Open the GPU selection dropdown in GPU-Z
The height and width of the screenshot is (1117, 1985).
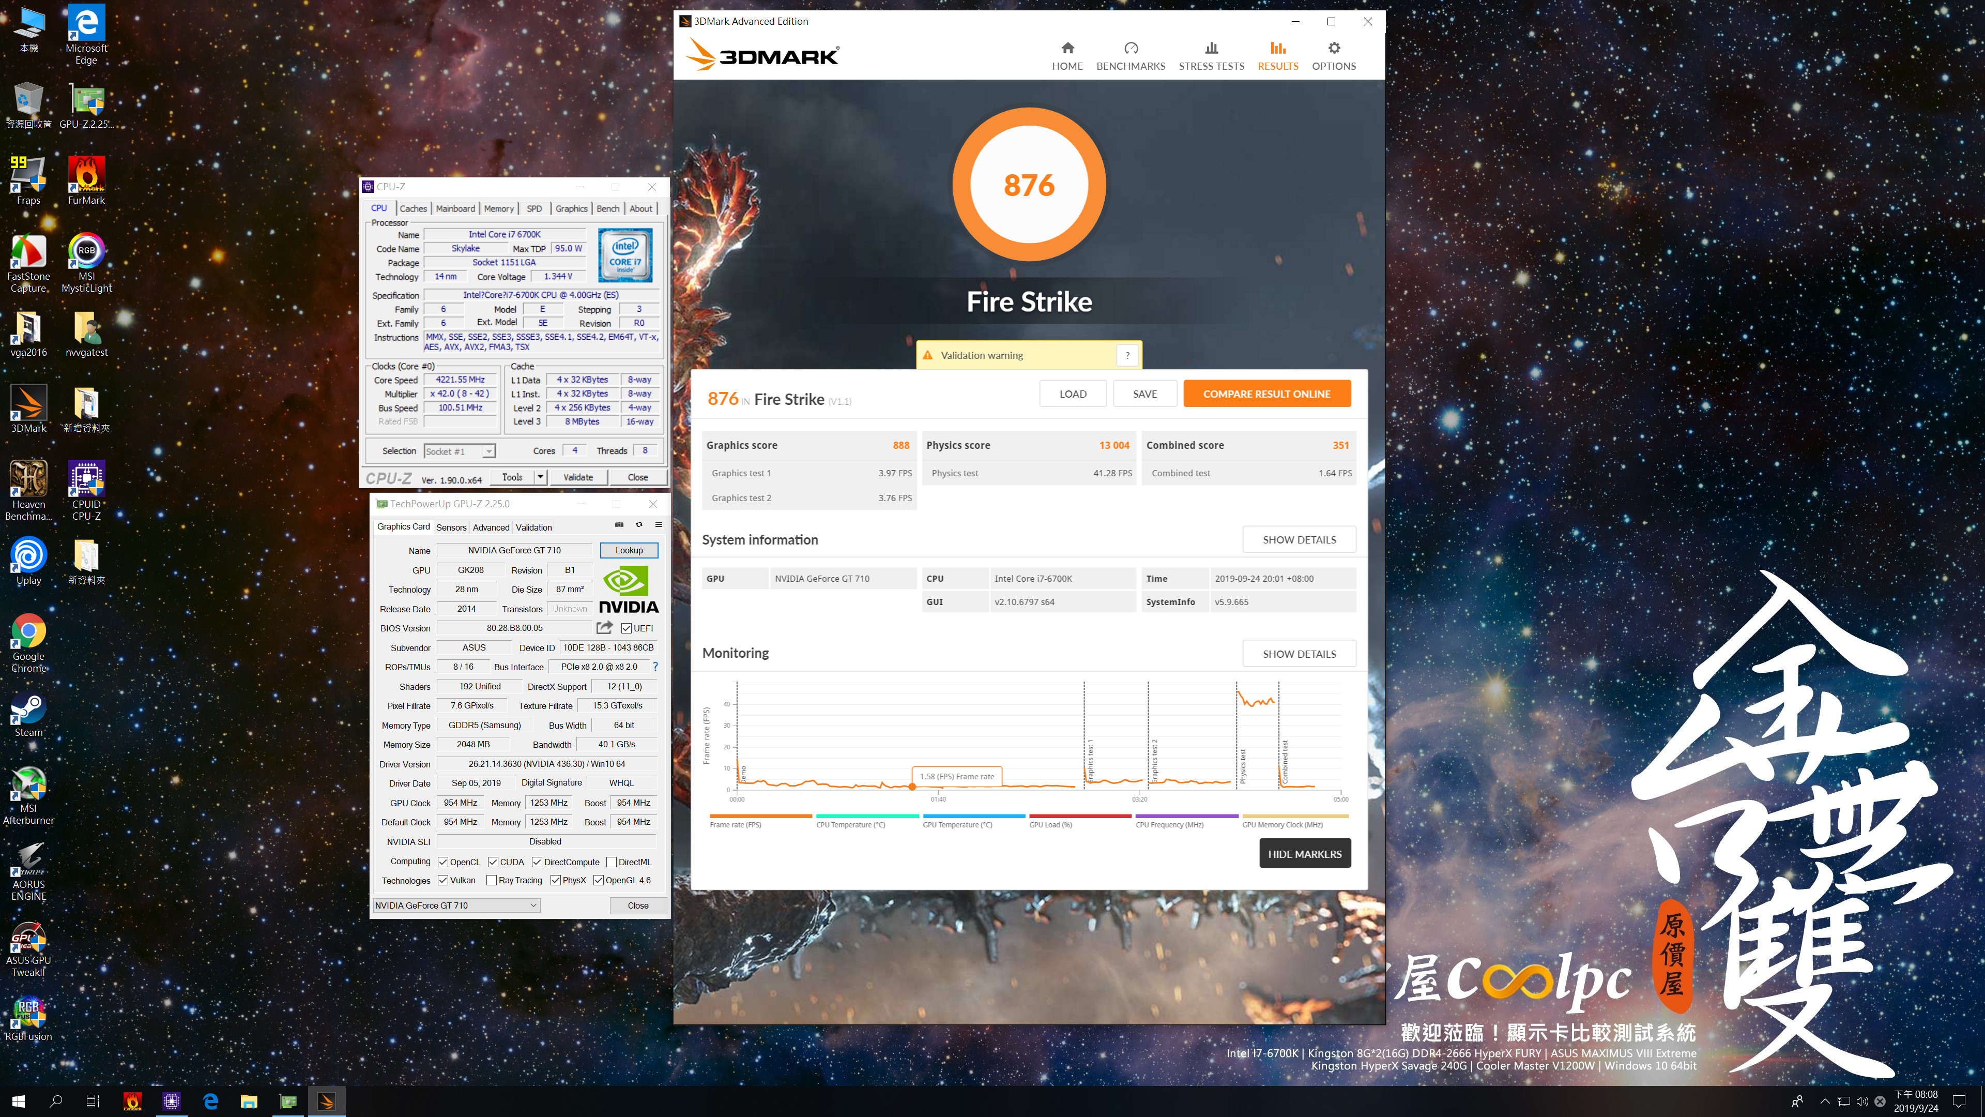pos(456,905)
